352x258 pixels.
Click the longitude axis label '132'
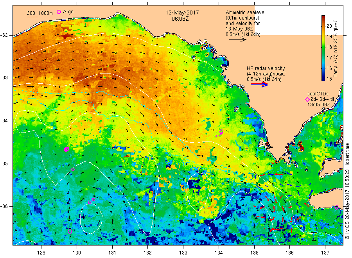[x=148, y=253]
